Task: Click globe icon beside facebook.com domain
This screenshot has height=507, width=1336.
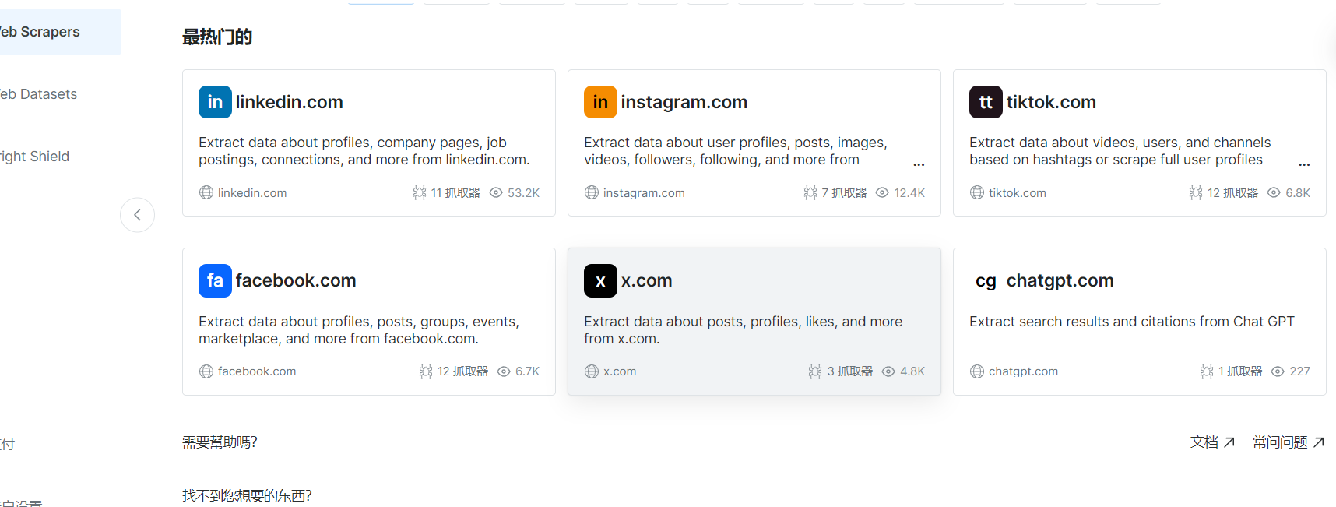Action: [206, 371]
